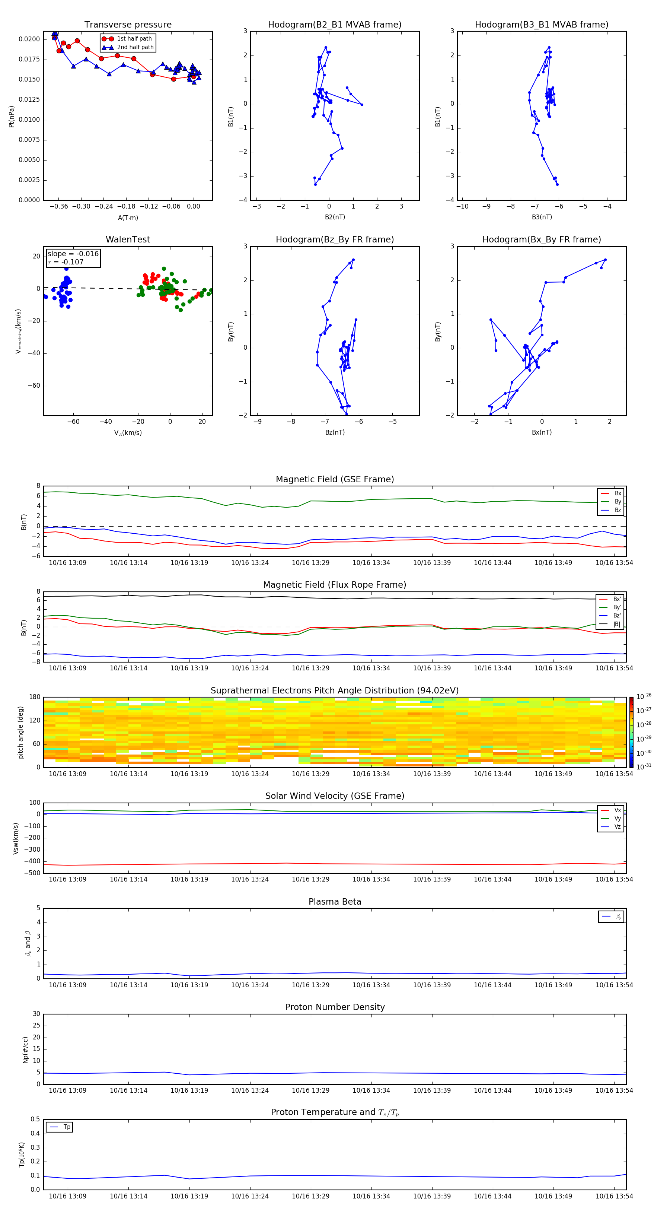Click the −0.36 tick on the A(T·m) axis
The width and height of the screenshot is (670, 1229).
[x=59, y=207]
